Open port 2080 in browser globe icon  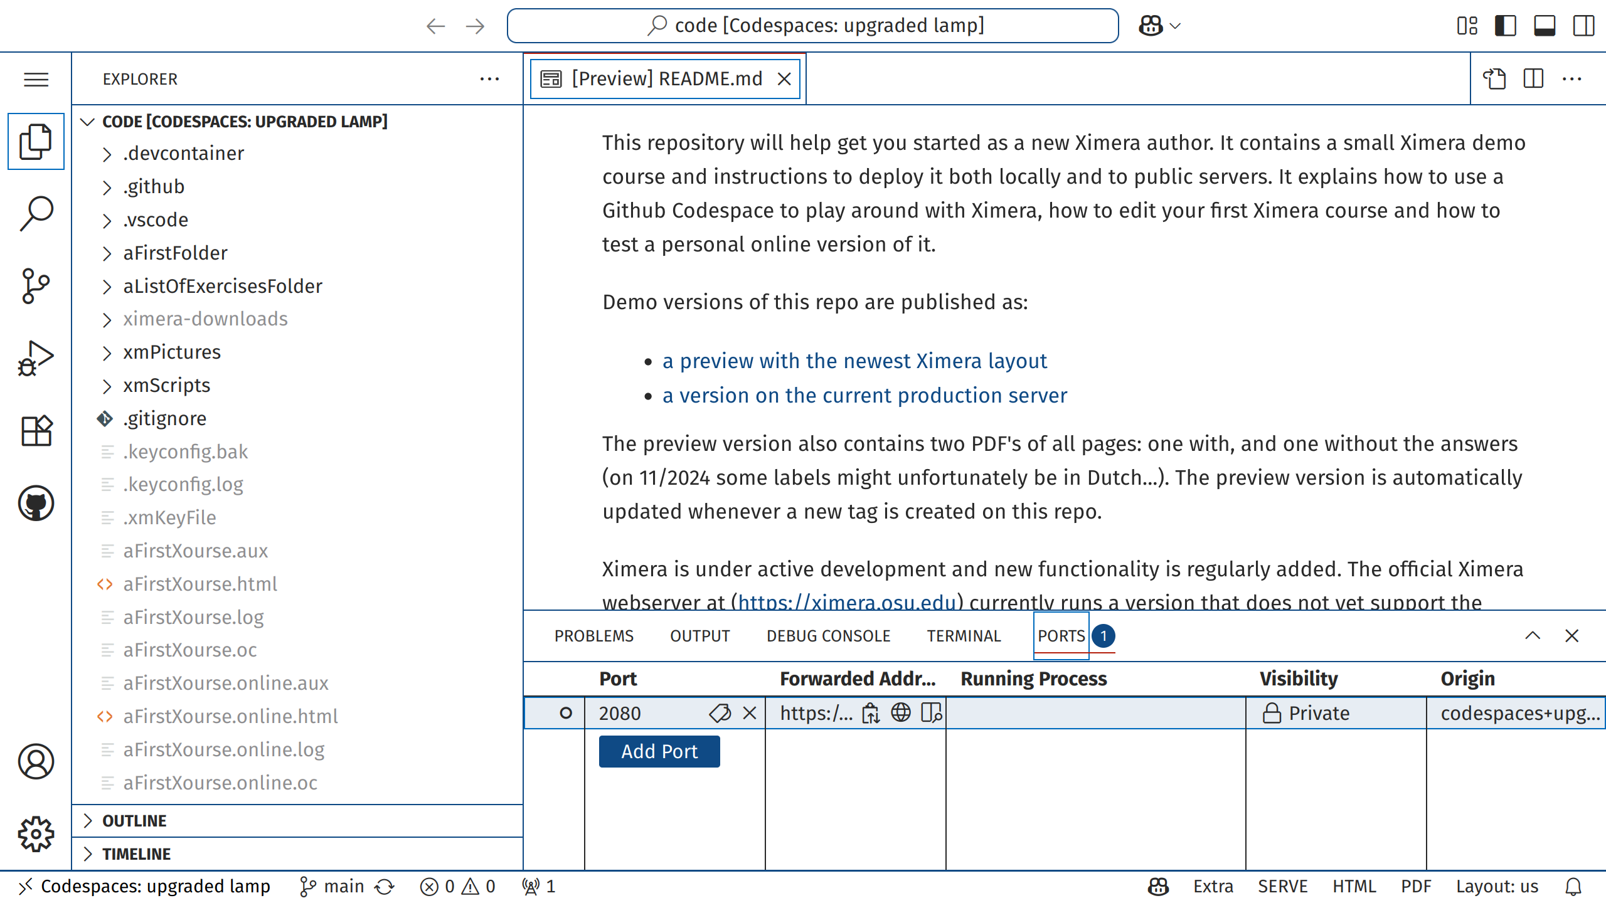click(x=901, y=713)
